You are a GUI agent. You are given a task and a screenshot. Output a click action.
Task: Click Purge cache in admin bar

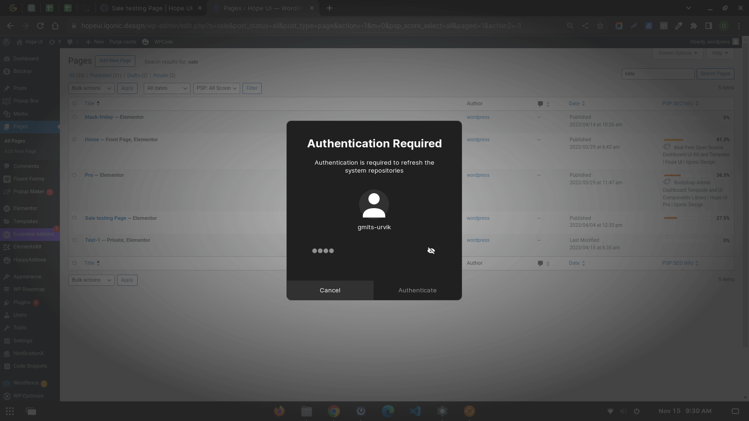[x=123, y=42]
